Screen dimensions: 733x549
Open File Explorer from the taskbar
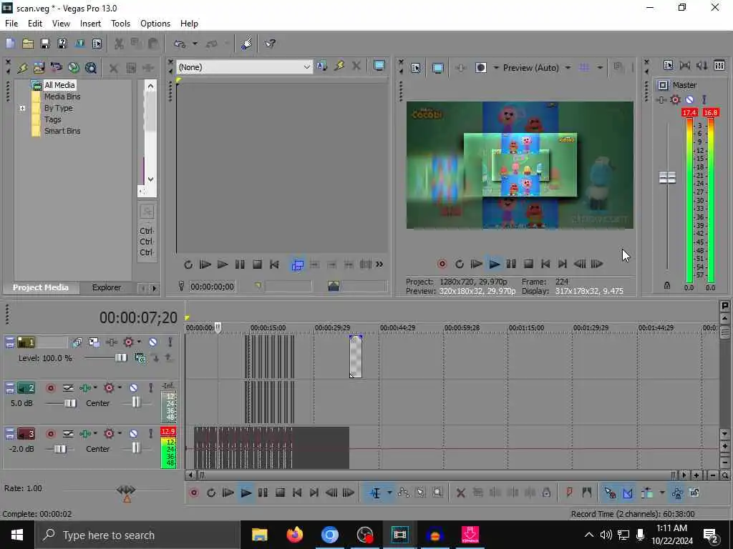259,535
